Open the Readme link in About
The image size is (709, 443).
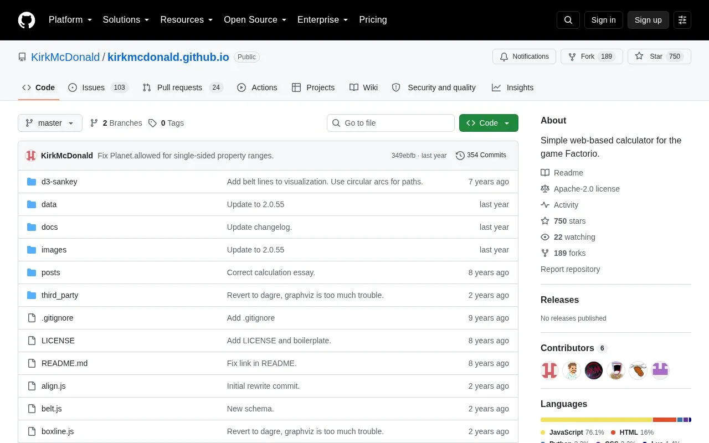click(x=562, y=173)
